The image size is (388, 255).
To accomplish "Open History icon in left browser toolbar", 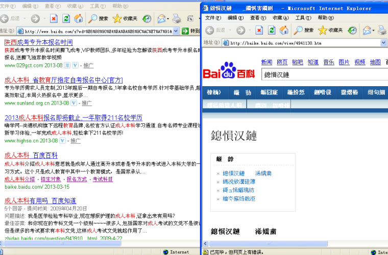I will [x=147, y=18].
